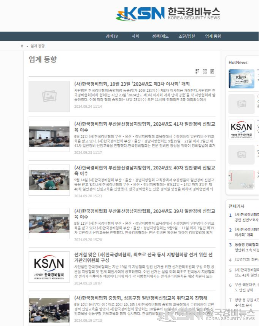Open article on 2024년도 제3차 이사회 개최
Image resolution: width=259 pixels, height=326 pixels.
coord(132,84)
